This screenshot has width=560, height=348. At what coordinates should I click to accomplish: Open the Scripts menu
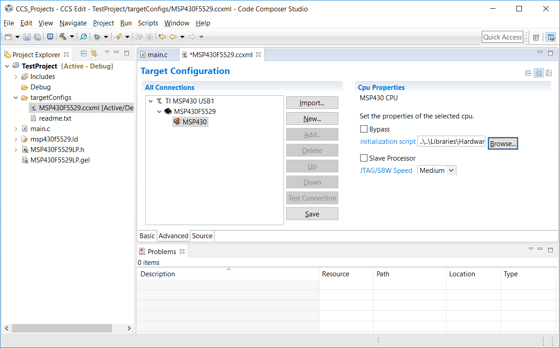148,23
